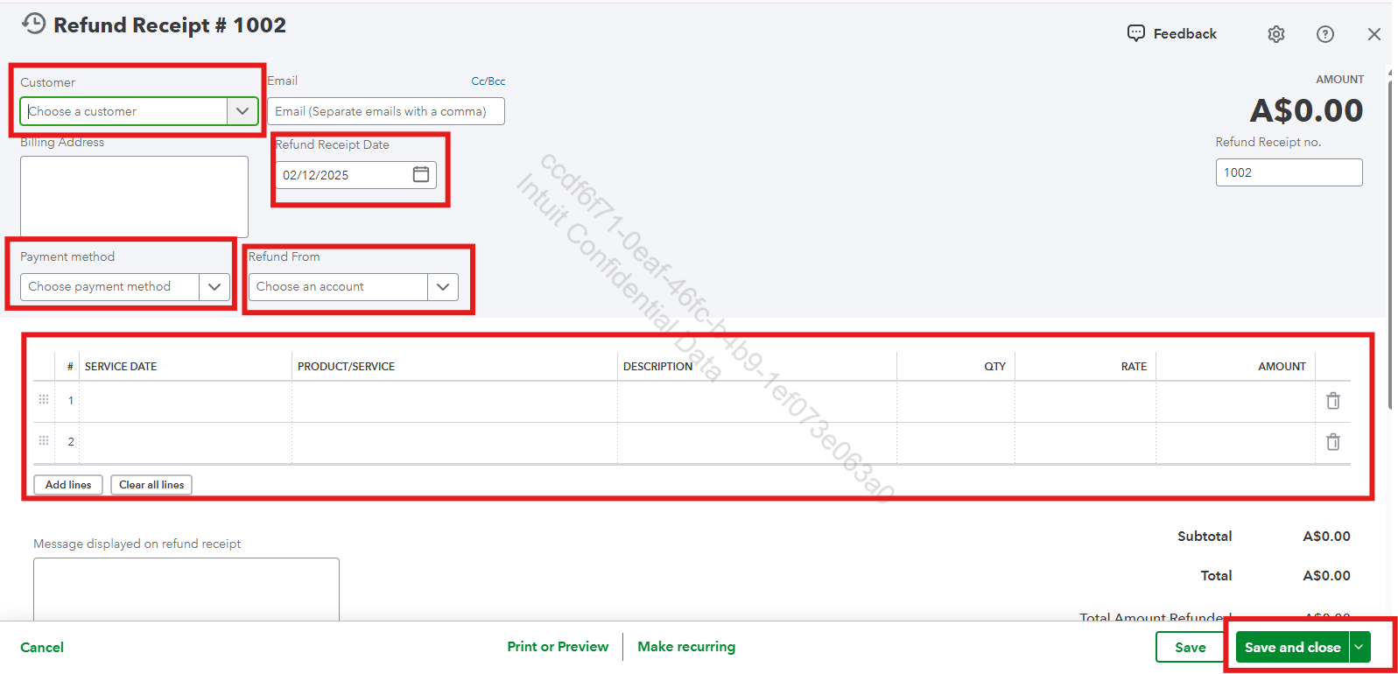The image size is (1398, 674).
Task: Click the Choose a customer field
Action: click(123, 111)
